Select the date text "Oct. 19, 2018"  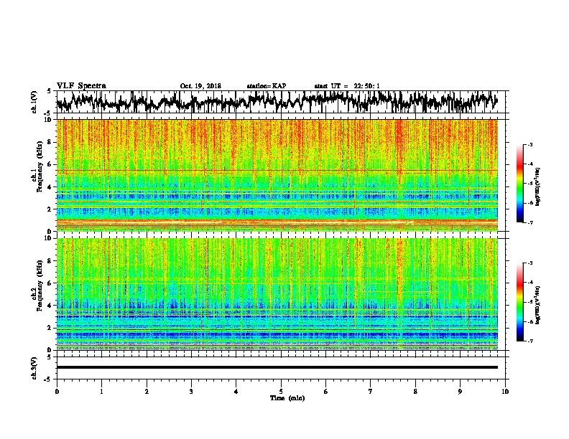point(200,86)
